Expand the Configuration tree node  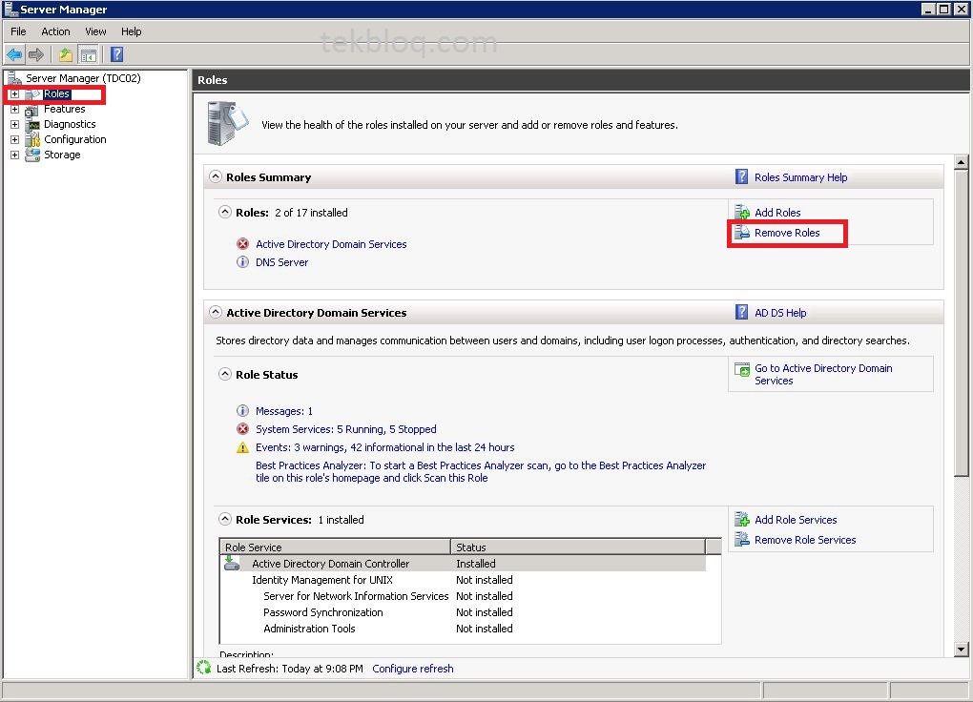15,139
